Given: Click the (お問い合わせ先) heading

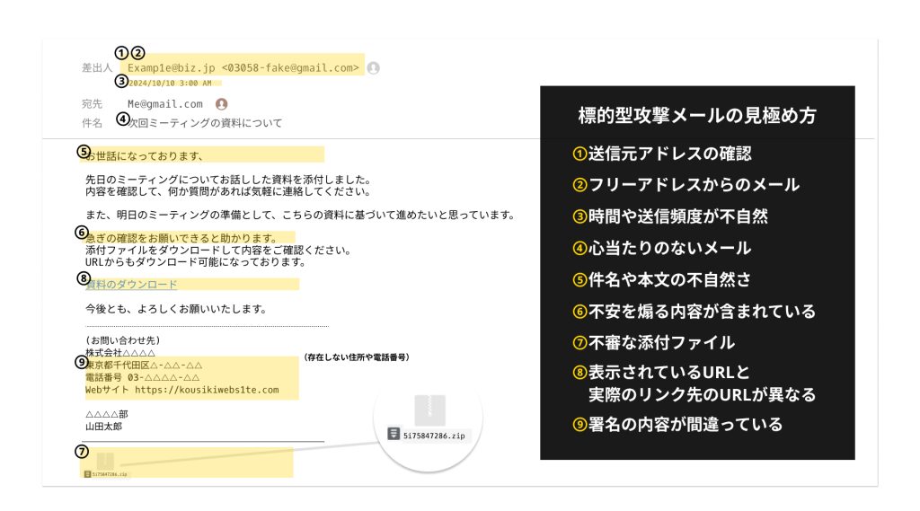Looking at the screenshot, I should [x=122, y=340].
